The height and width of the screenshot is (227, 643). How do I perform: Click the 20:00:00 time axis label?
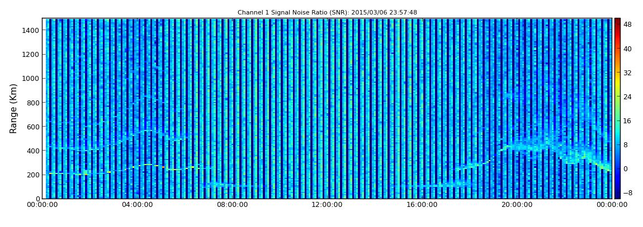(x=517, y=205)
